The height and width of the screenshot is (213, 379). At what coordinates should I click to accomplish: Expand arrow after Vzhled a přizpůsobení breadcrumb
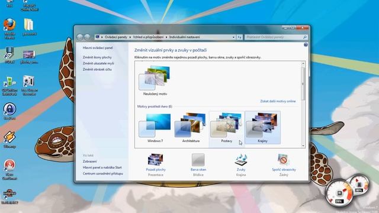[x=166, y=37]
